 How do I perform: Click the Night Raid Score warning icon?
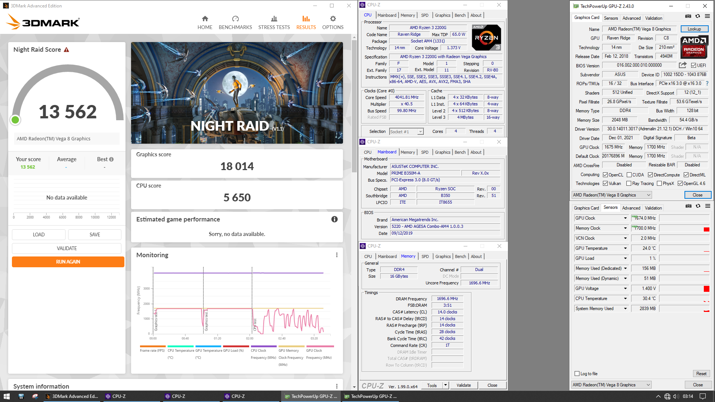[67, 50]
